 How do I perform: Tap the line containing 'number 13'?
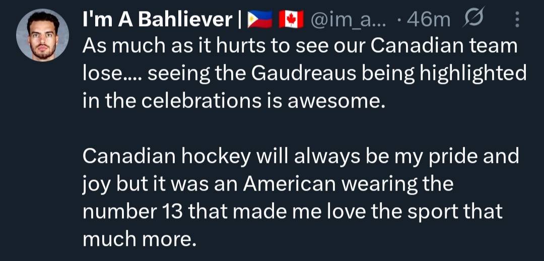coord(292,211)
